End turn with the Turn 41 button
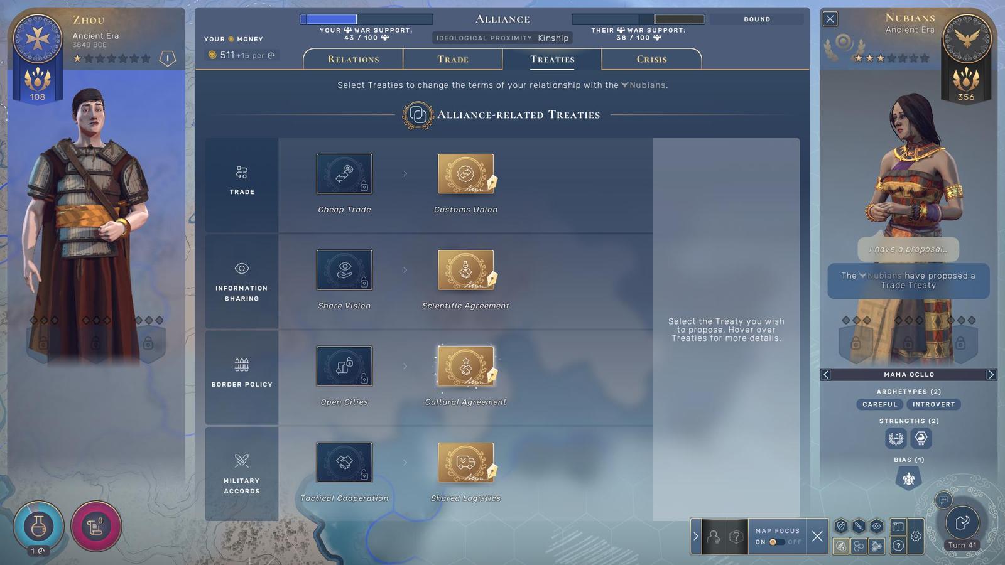 point(962,524)
